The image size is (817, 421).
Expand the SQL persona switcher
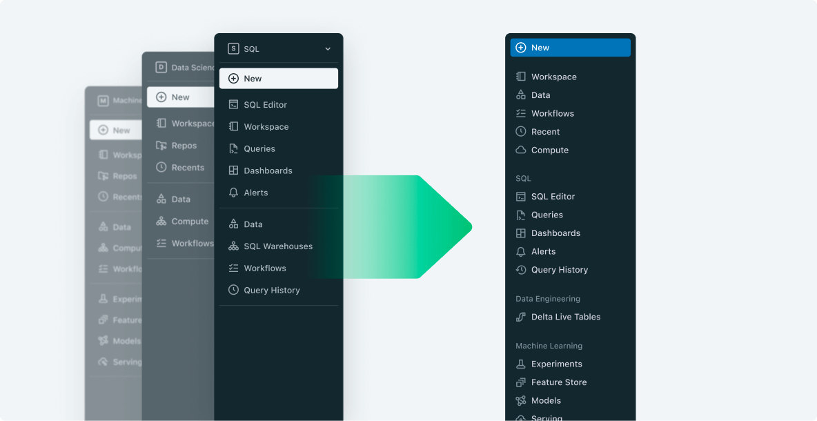(x=328, y=48)
